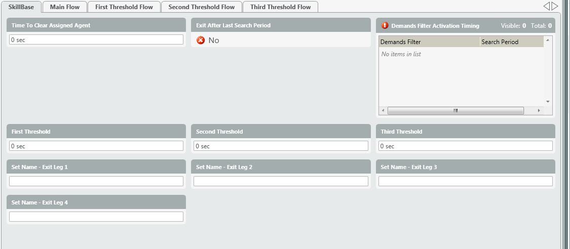
Task: Focus the Second Threshold input field
Action: pos(281,146)
